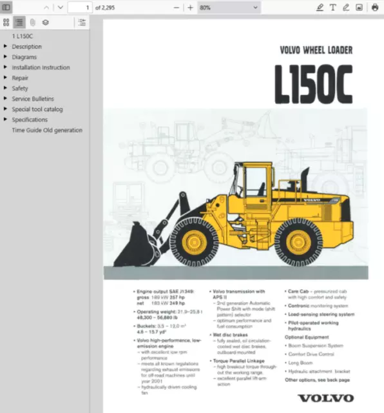384x413 pixels.
Task: Click the 'Volvo transmission with APS II' bullet
Action: pyautogui.click(x=238, y=294)
